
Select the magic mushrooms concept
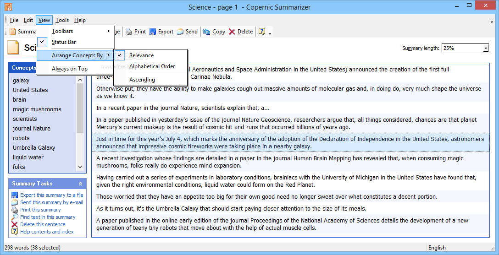pos(37,109)
